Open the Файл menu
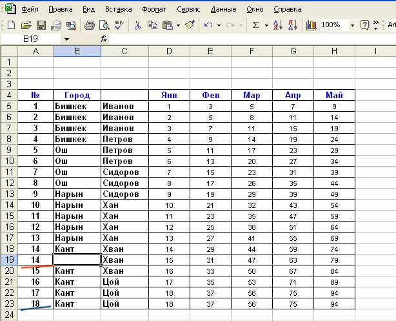 click(30, 9)
